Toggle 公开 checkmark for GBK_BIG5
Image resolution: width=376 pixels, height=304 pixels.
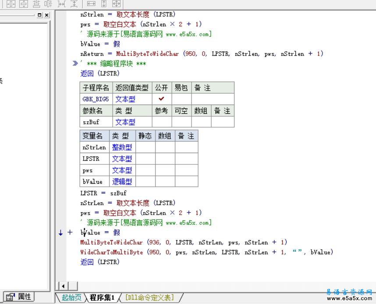(162, 99)
